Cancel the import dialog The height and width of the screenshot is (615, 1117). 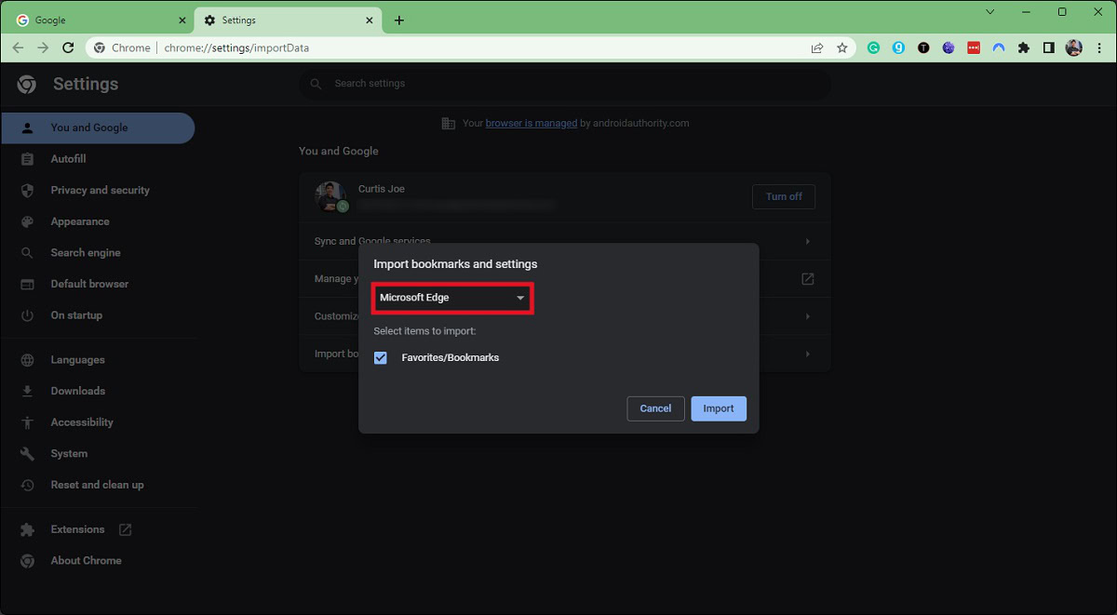coord(655,408)
